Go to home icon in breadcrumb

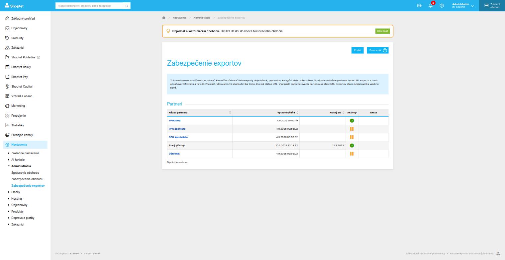164,18
